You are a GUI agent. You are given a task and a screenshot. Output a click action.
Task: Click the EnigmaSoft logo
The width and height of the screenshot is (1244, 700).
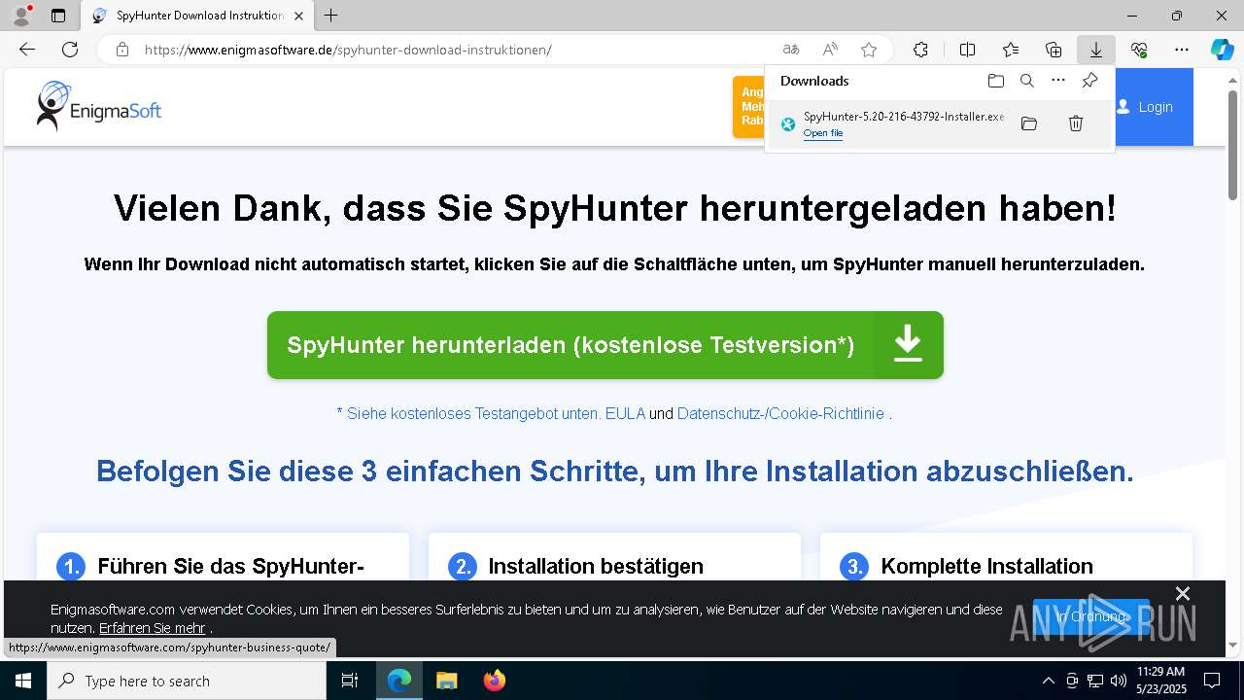pos(98,106)
